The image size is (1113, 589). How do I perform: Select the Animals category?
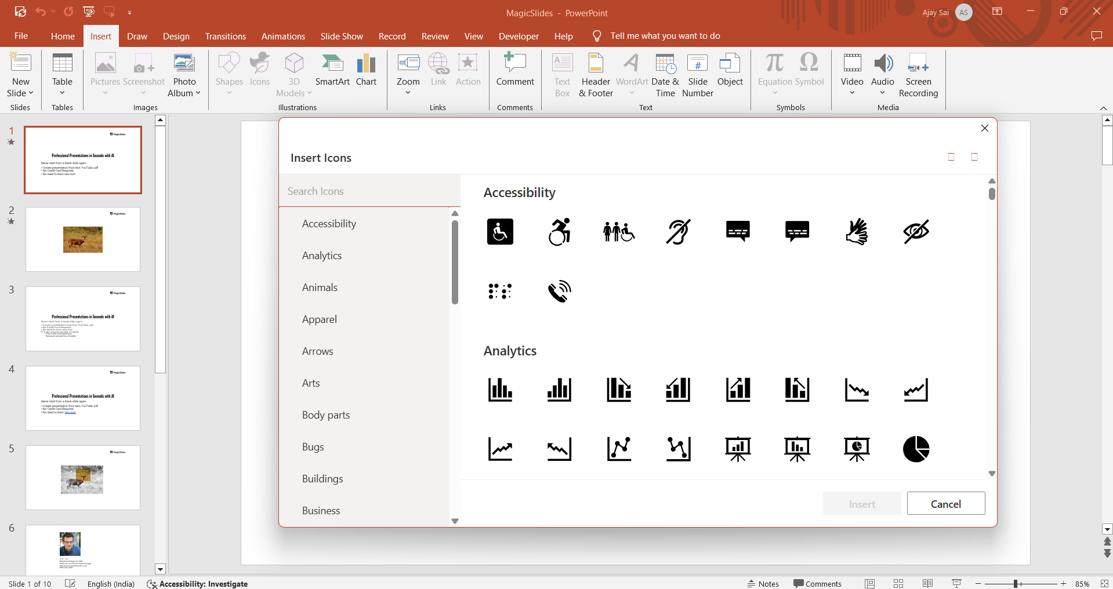coord(320,288)
